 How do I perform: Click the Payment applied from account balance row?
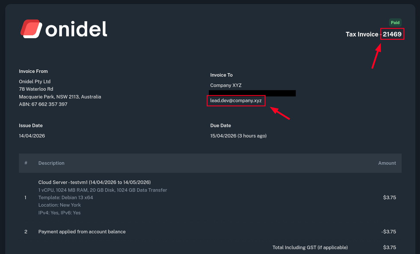pyautogui.click(x=82, y=232)
